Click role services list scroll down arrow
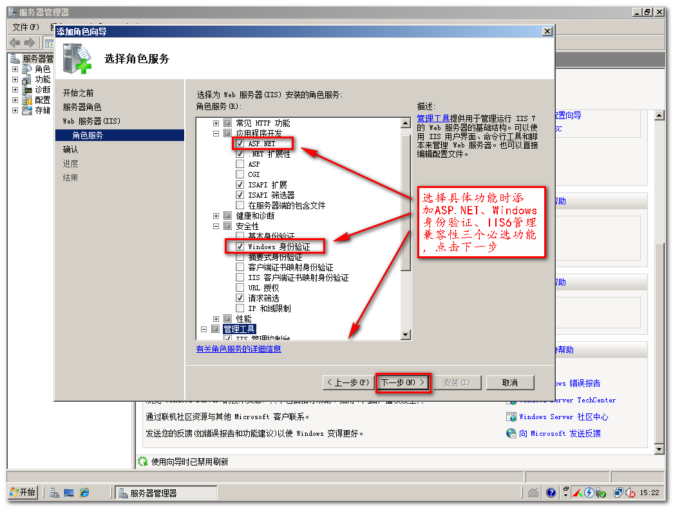 405,334
